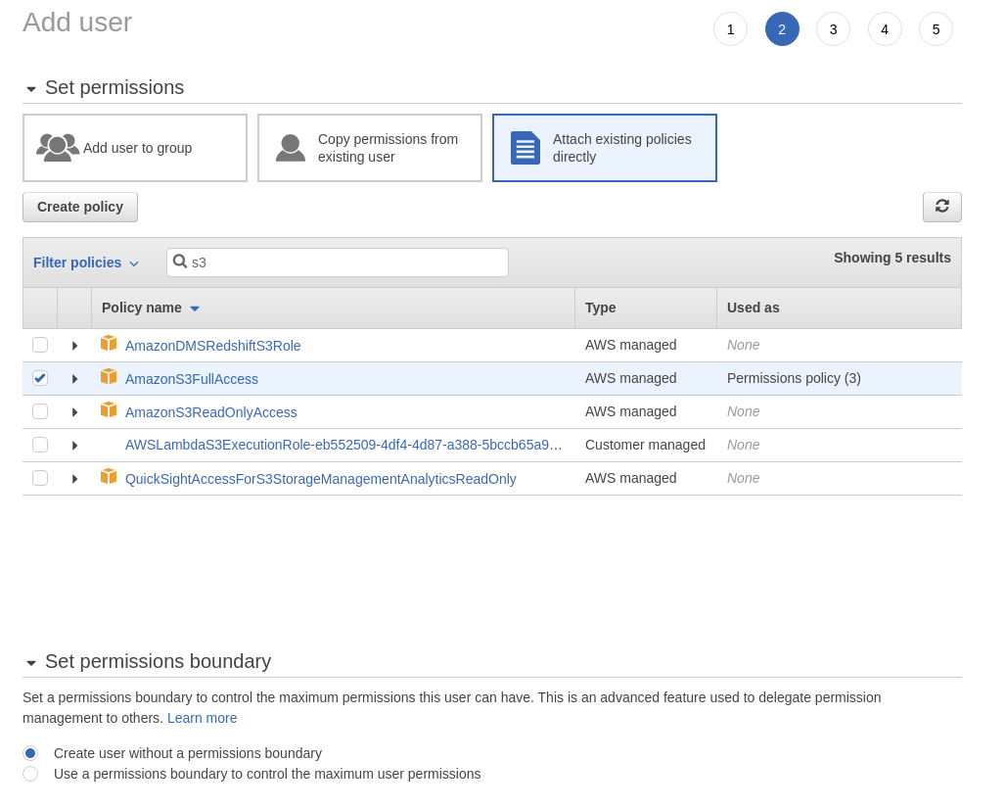The image size is (1006, 809).
Task: Click the Add user to group people icon
Action: click(x=58, y=147)
